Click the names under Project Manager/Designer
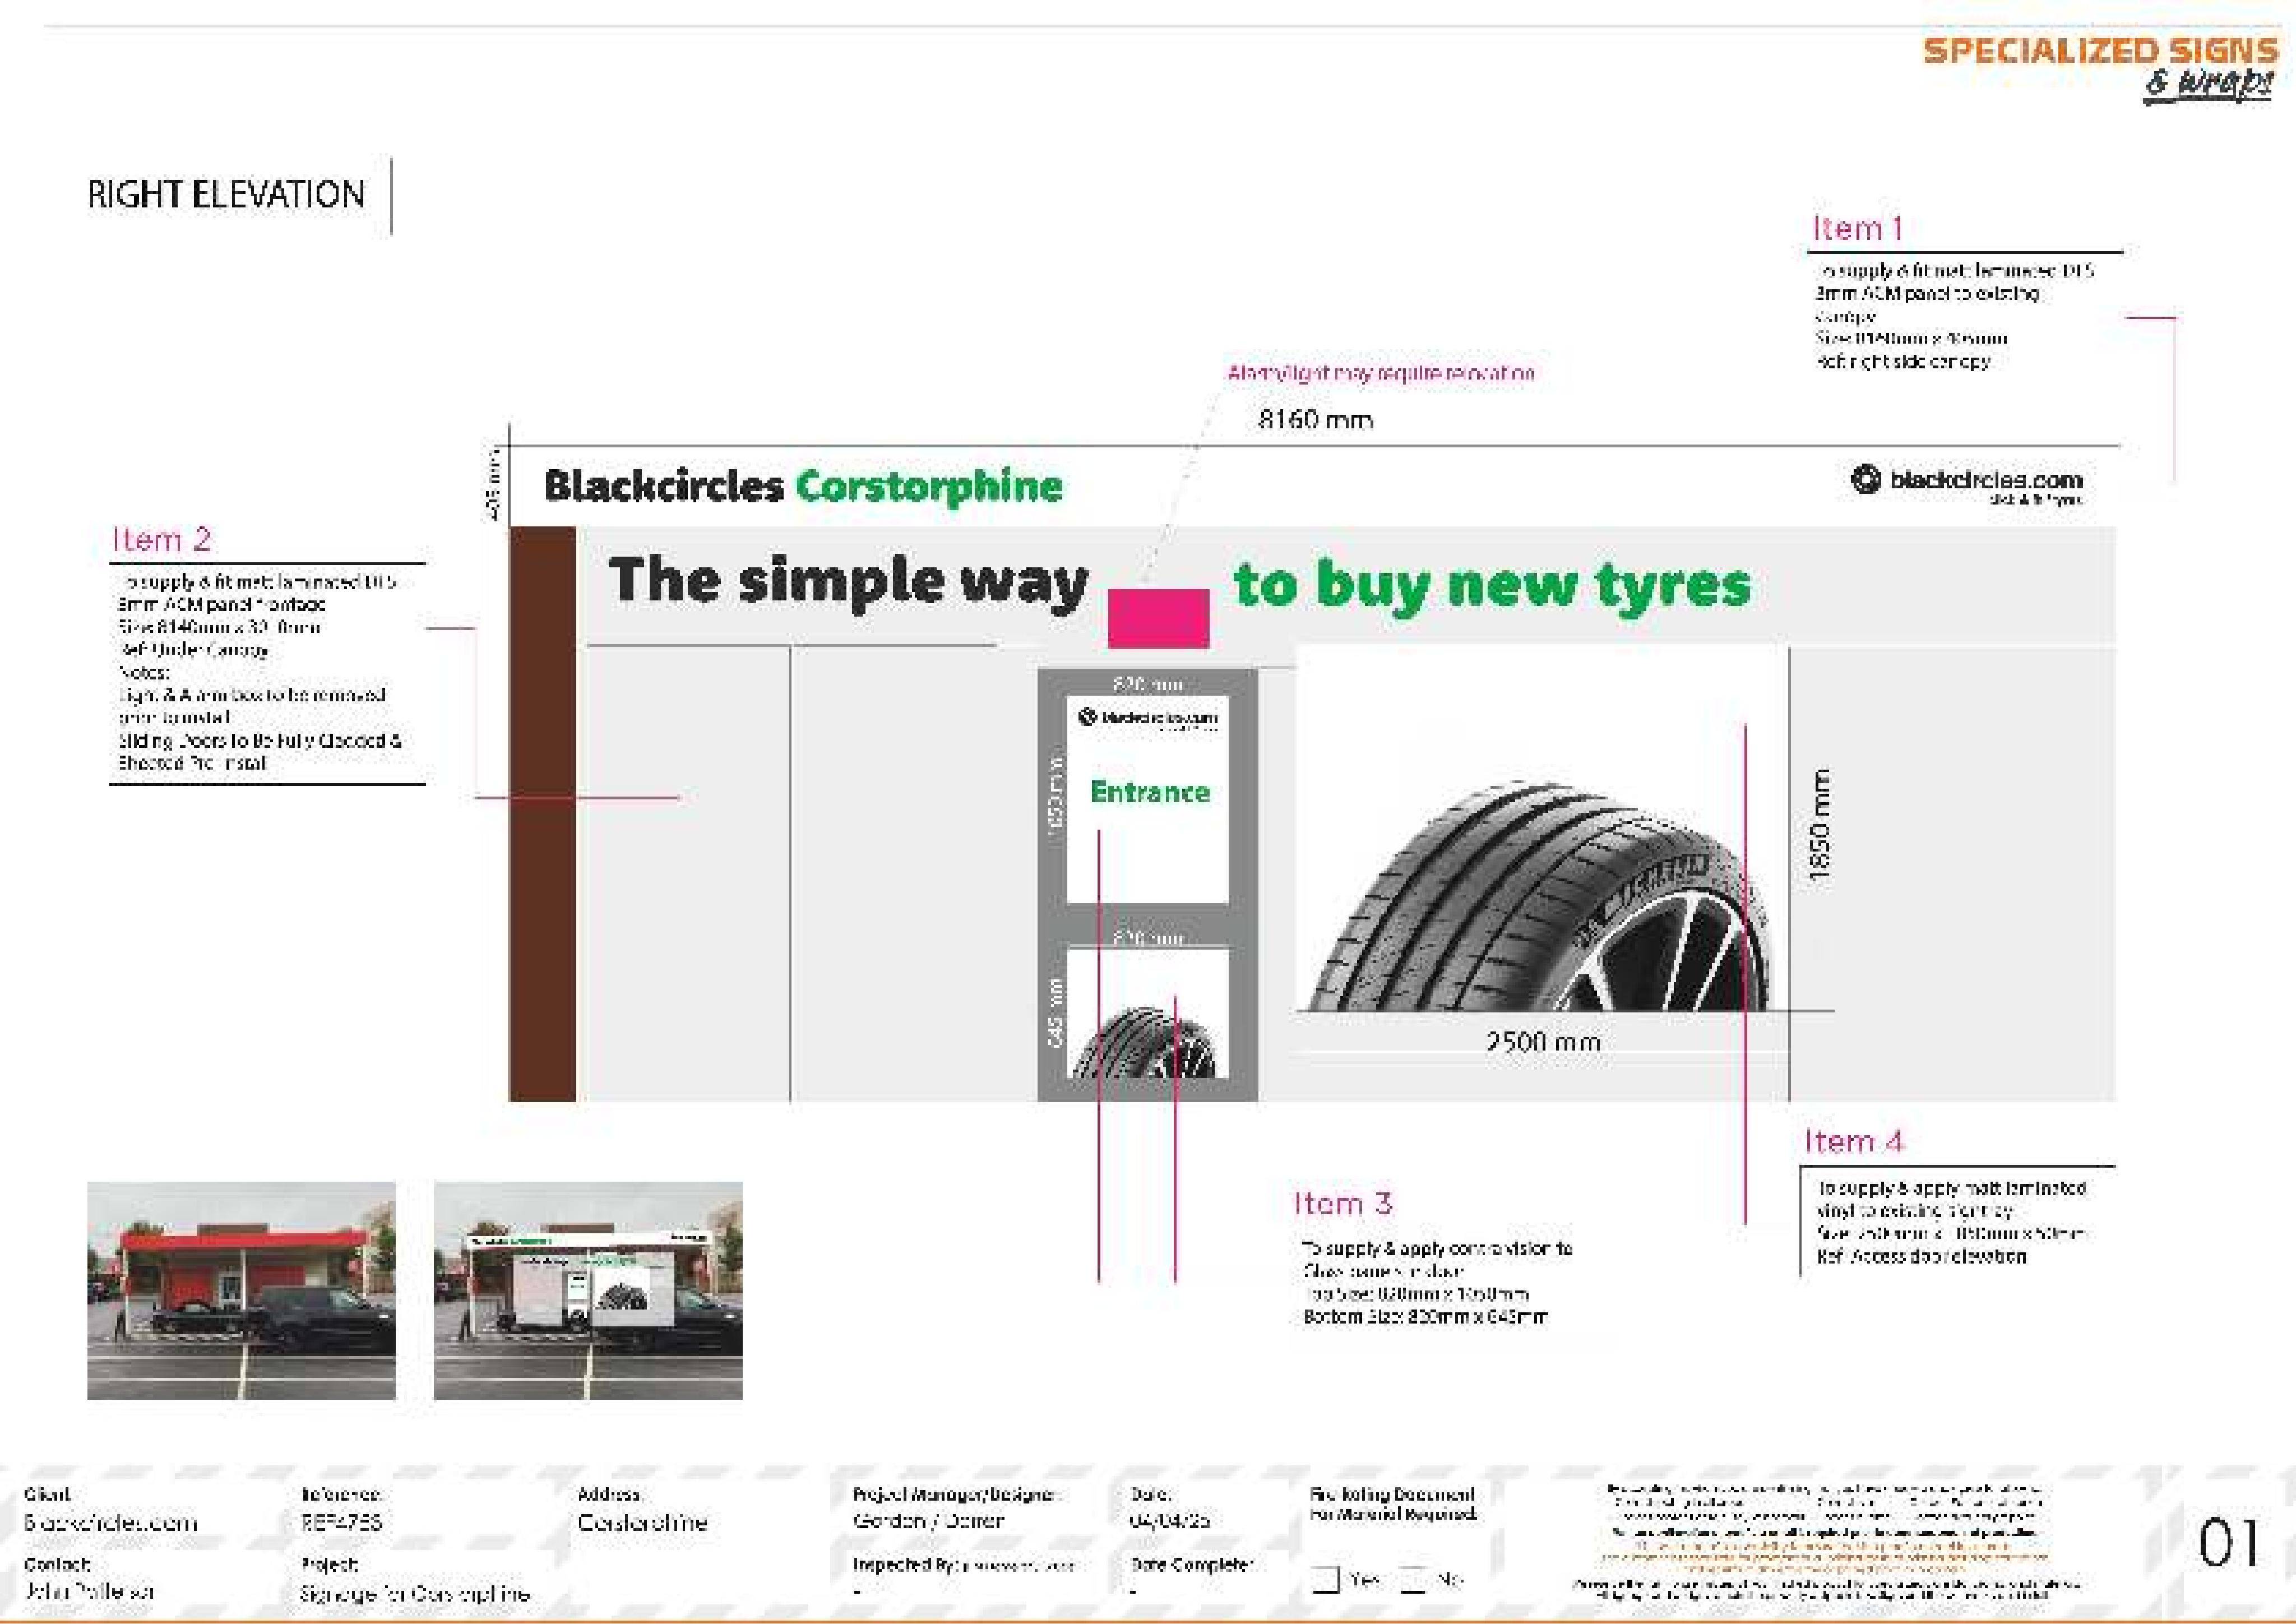This screenshot has height=1624, width=2296. click(x=928, y=1521)
